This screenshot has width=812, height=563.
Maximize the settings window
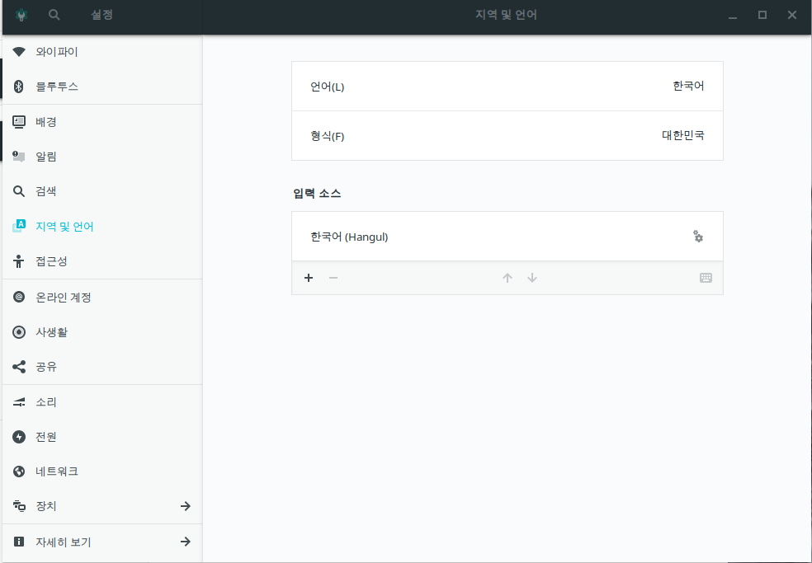762,15
